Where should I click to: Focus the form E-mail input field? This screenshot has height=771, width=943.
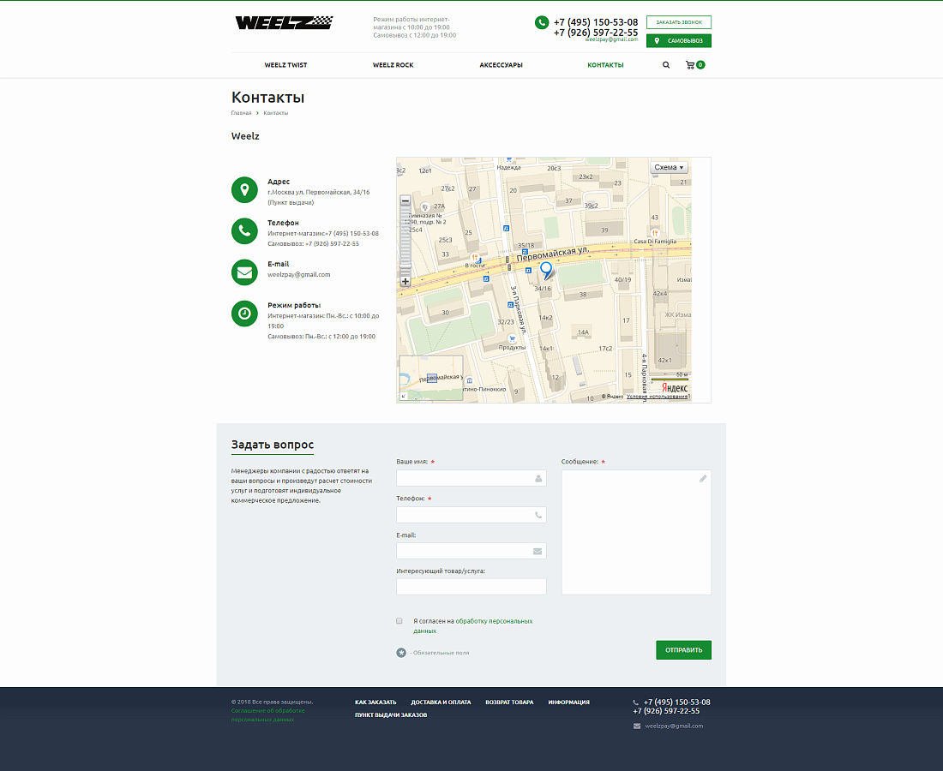[x=471, y=551]
